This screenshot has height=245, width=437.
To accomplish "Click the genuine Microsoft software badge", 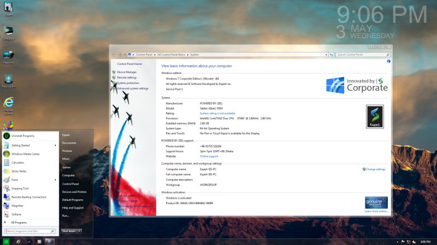I will tap(376, 203).
